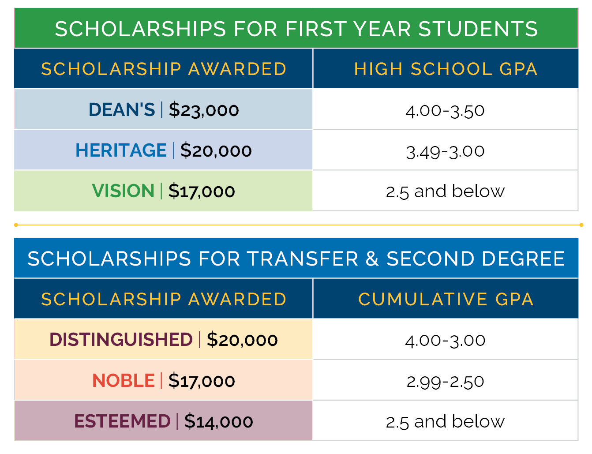Select the 3.49-3.00 GPA cell
Screen dimensions: 592x454
pyautogui.click(x=445, y=151)
